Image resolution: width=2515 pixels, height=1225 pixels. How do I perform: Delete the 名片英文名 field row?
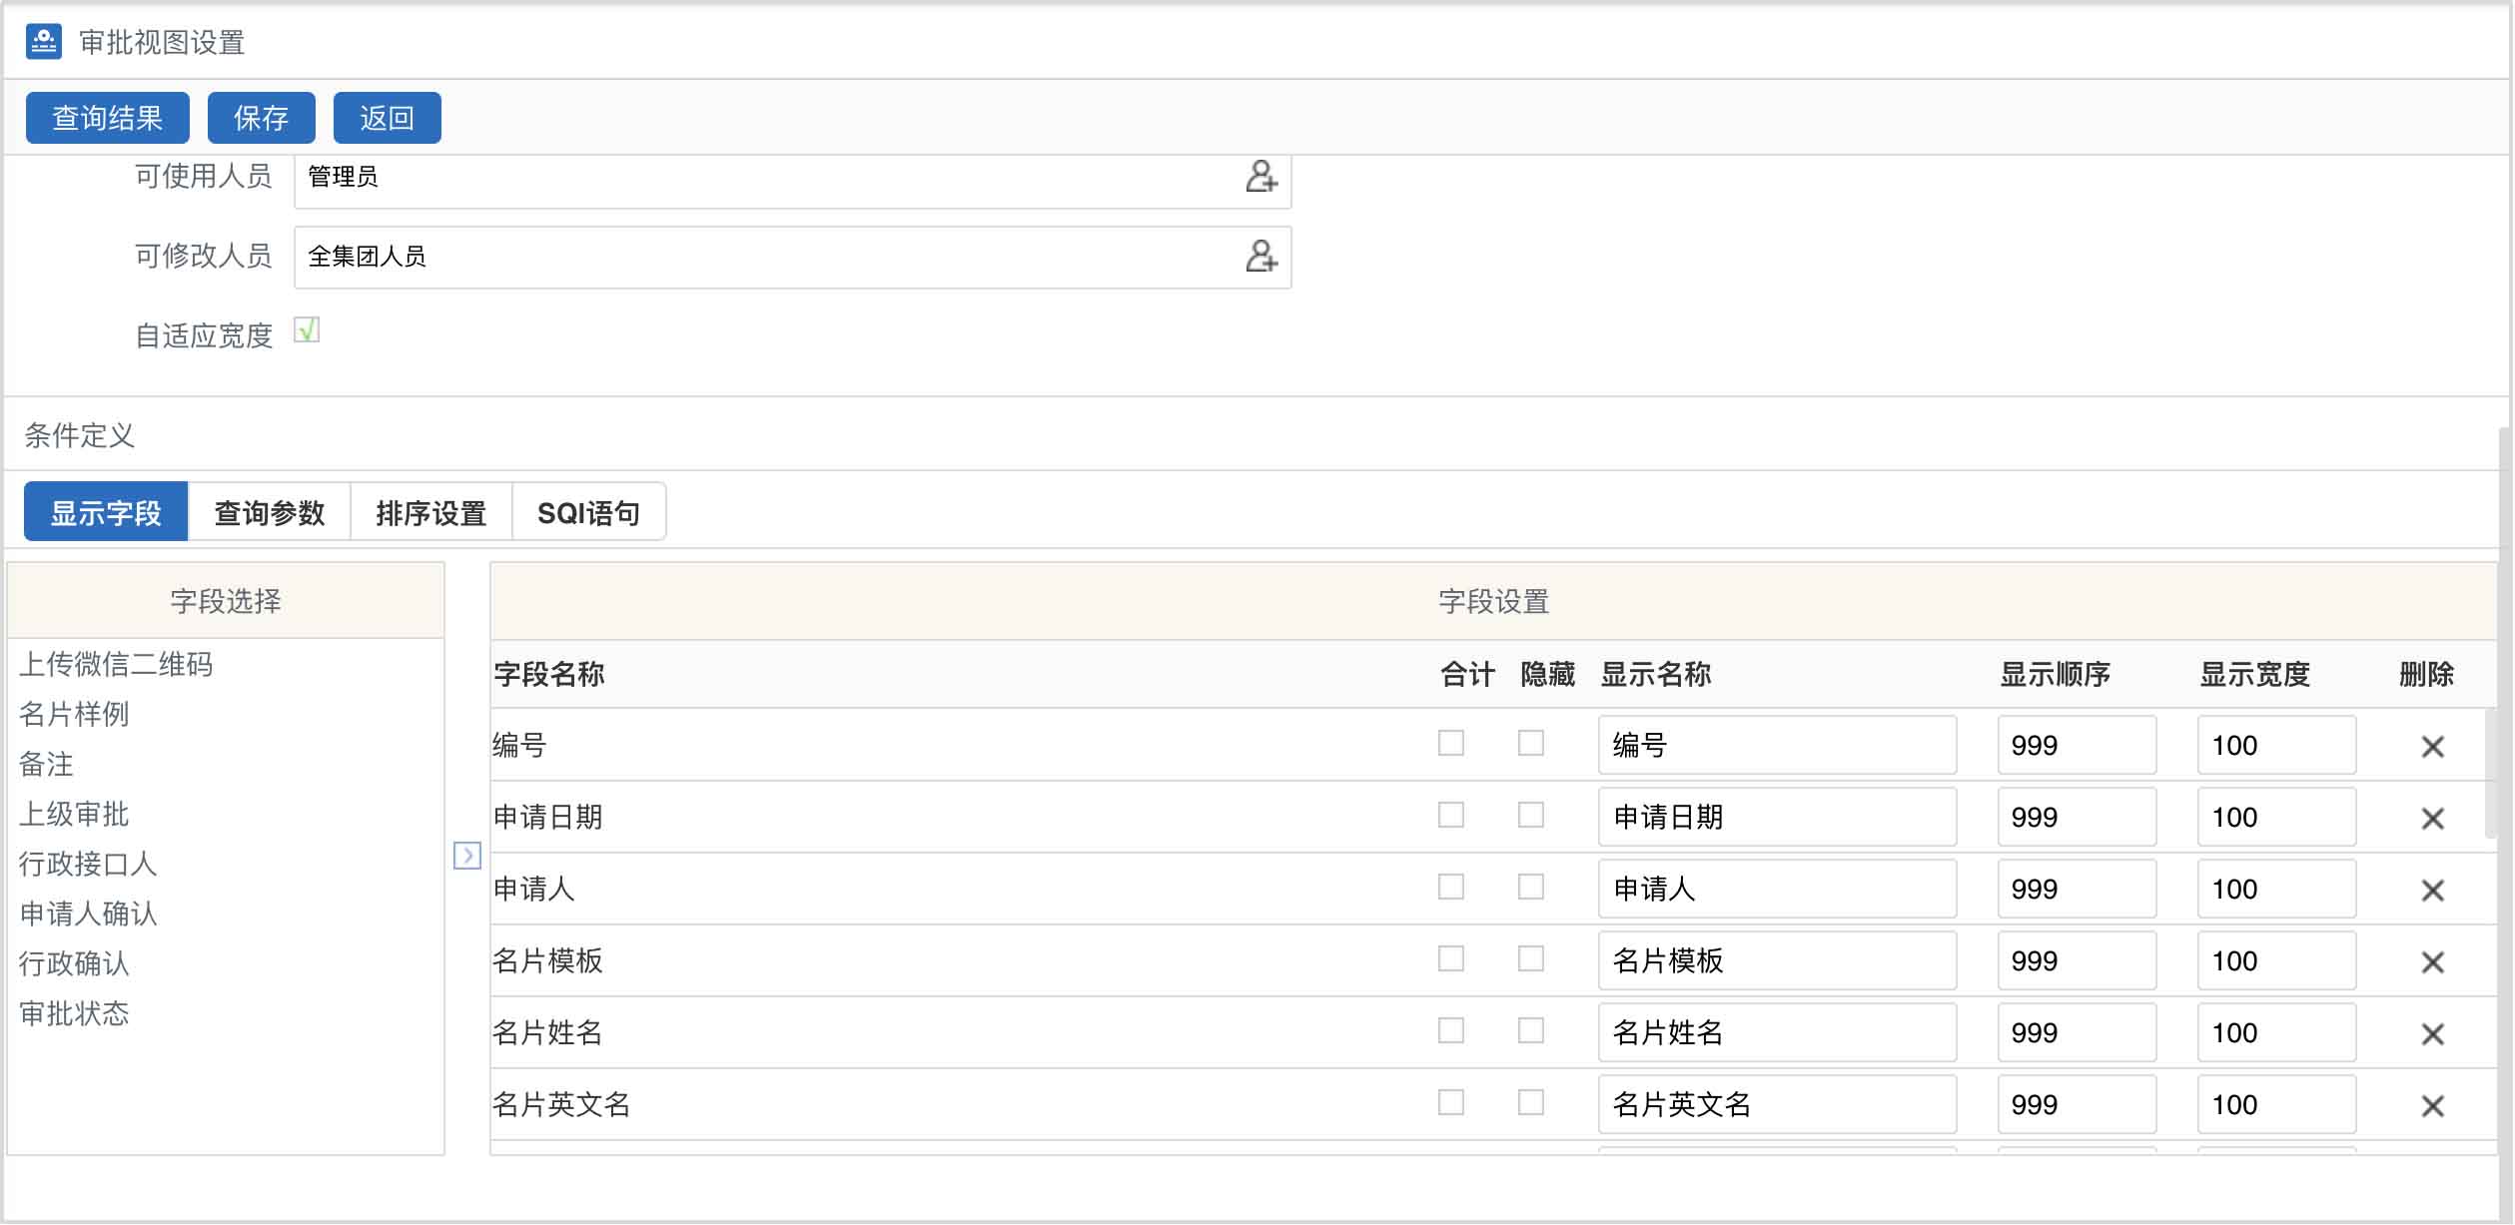click(2432, 1104)
